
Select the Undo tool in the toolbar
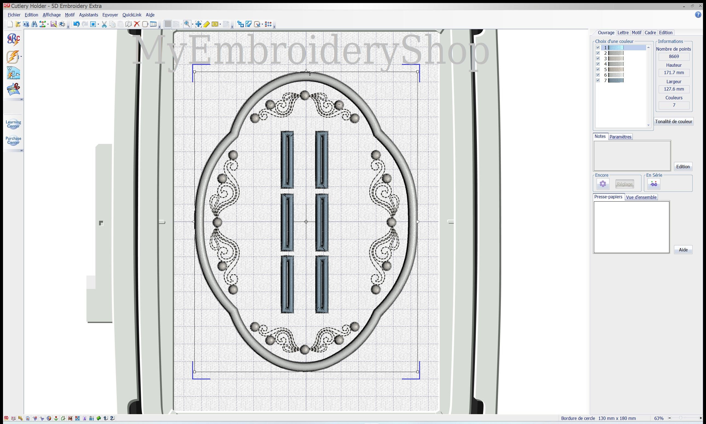tap(76, 24)
